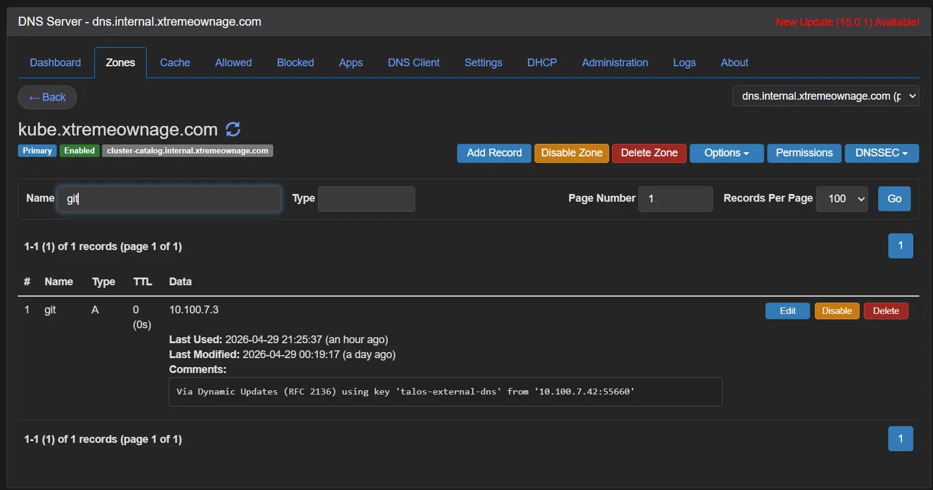This screenshot has height=490, width=933.
Task: Click the Add Record button
Action: pyautogui.click(x=494, y=153)
